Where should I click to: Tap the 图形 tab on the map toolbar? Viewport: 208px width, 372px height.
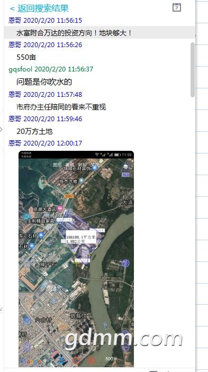point(57,165)
